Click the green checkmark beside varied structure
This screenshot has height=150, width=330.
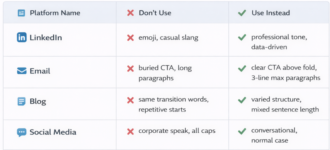pos(241,100)
